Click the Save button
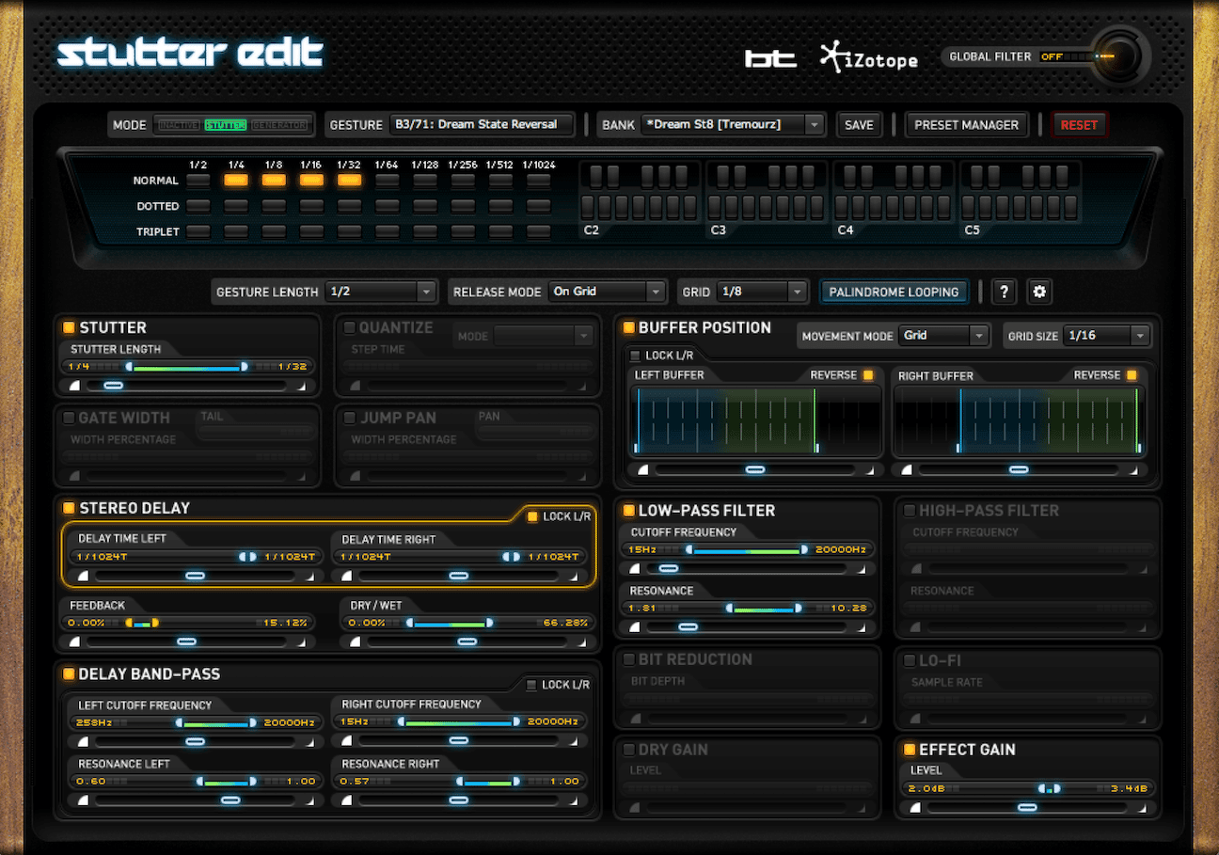This screenshot has height=855, width=1219. (859, 124)
